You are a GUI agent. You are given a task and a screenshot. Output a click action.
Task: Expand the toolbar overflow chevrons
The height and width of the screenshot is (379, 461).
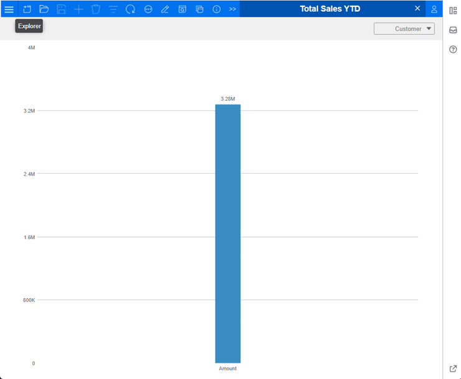pos(233,9)
